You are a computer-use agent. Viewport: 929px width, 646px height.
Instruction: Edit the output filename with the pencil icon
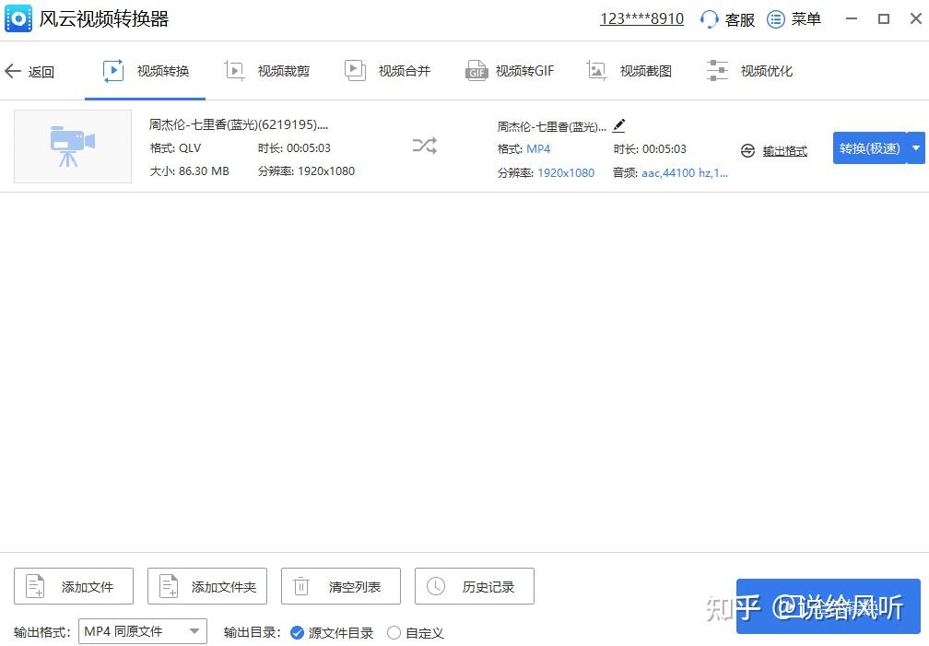point(618,125)
